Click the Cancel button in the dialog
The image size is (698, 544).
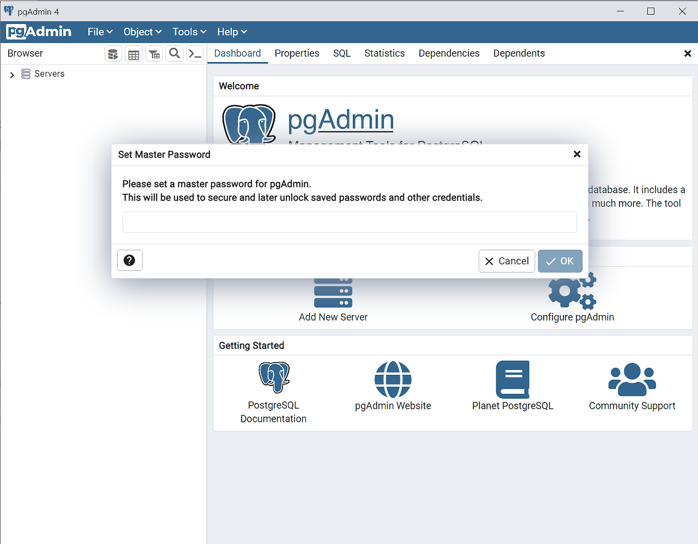[x=507, y=261]
